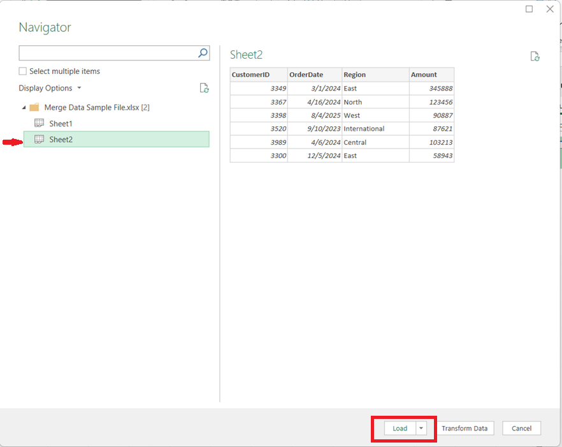Click the date cell 3/1/2024
The width and height of the screenshot is (562, 447).
[x=315, y=88]
